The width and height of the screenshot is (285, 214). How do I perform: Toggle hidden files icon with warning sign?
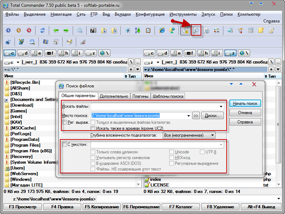pos(186,30)
